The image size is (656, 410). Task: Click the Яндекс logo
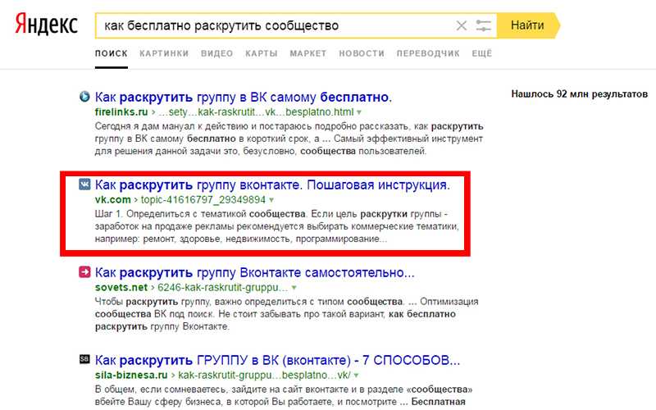(x=47, y=25)
